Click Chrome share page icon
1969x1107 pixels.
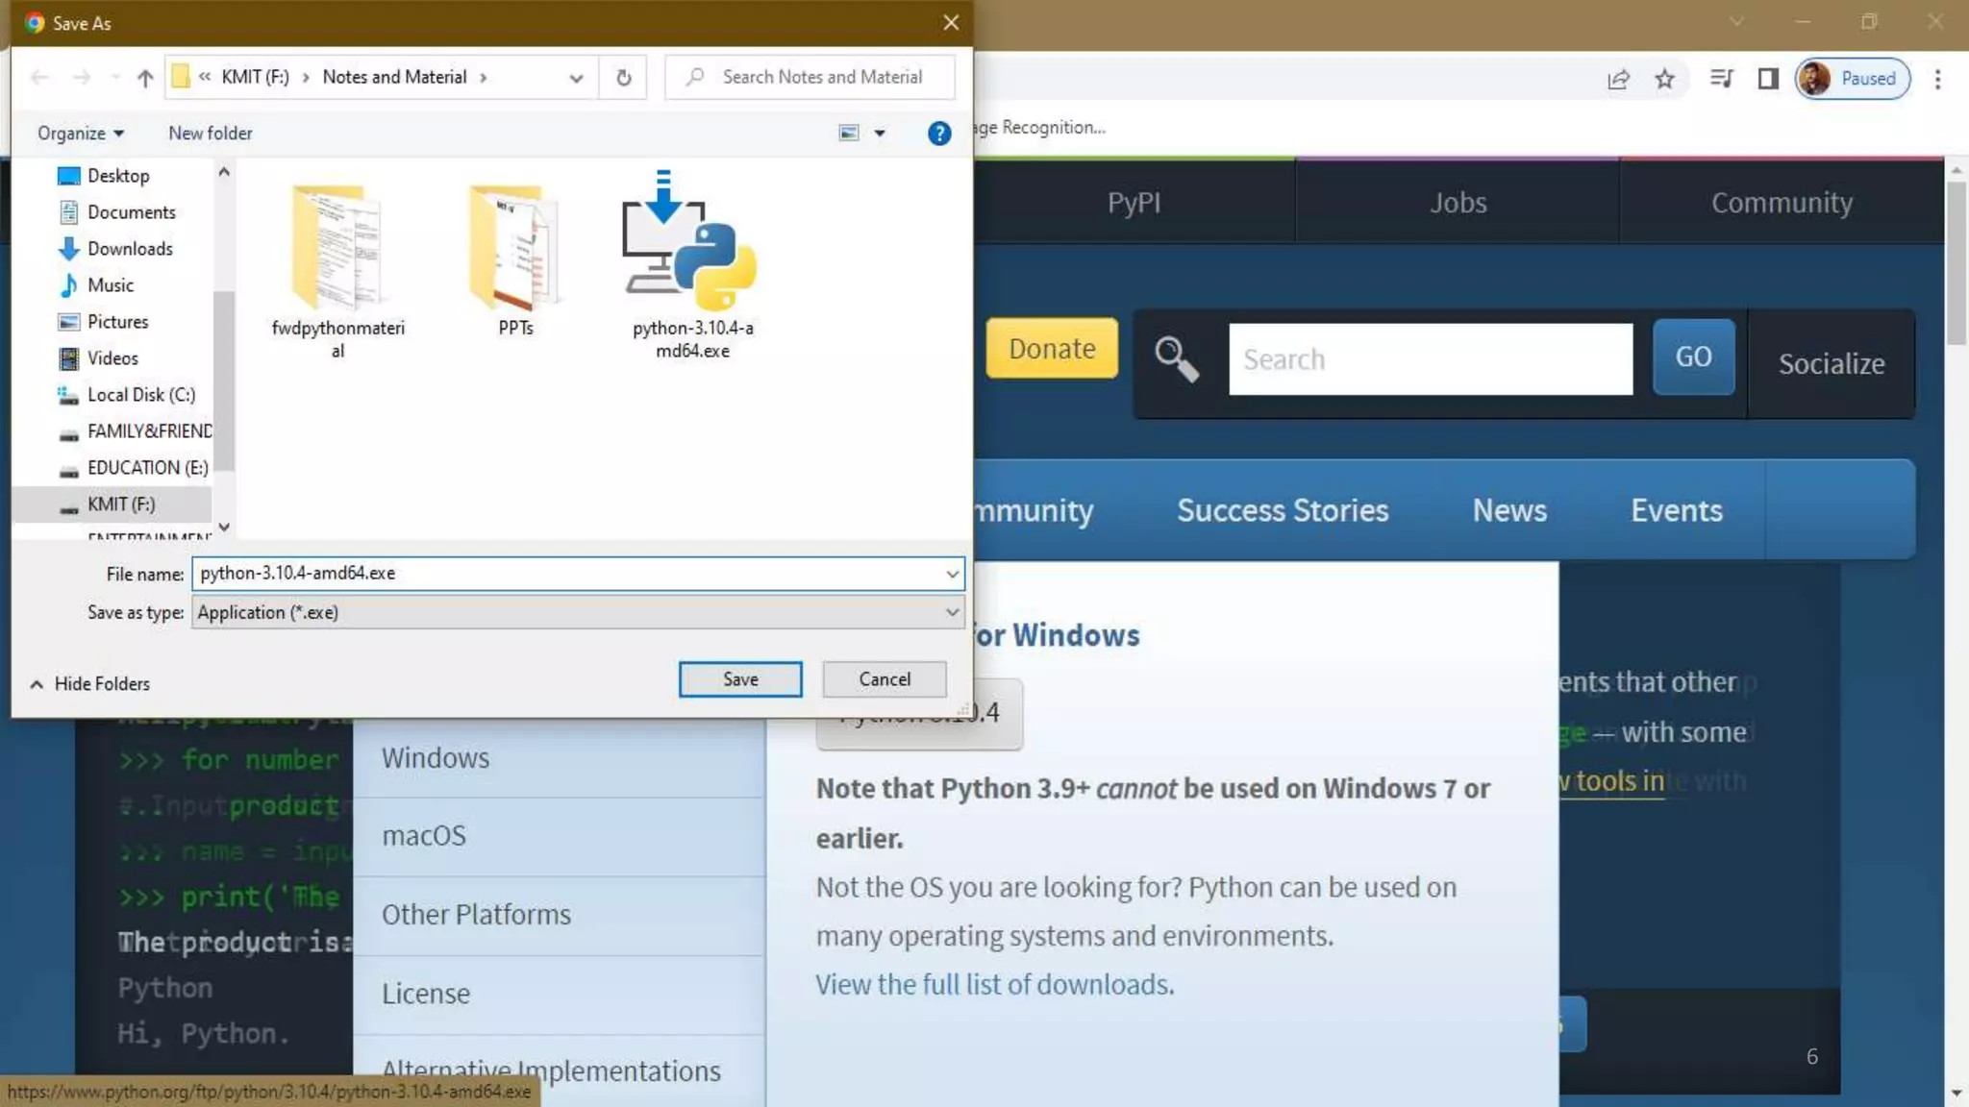(1618, 79)
